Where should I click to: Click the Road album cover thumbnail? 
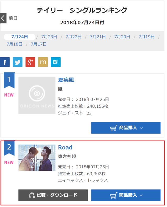point(37,158)
